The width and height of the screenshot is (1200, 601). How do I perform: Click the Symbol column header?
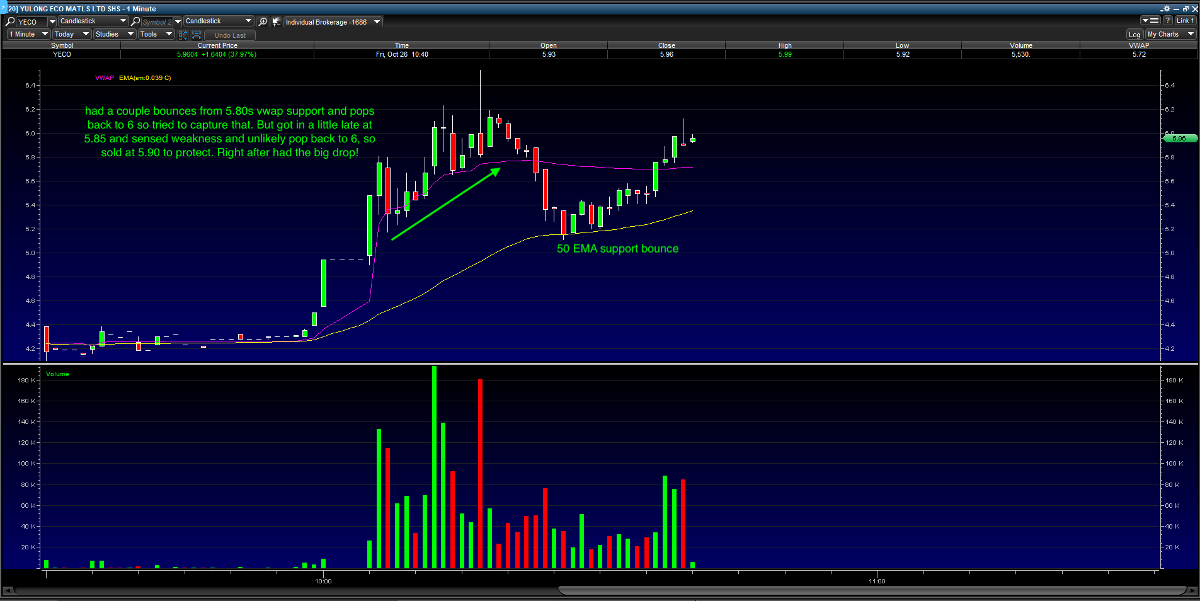click(62, 45)
